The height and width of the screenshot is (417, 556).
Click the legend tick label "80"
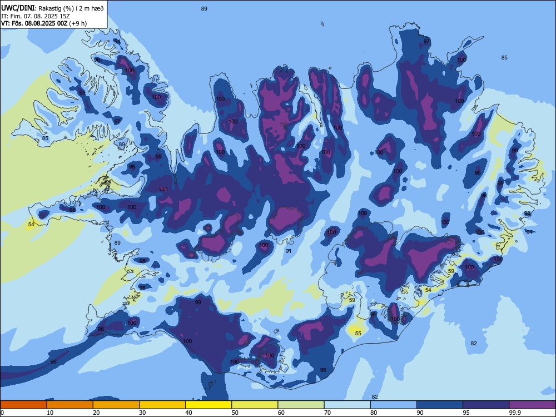tap(374, 413)
